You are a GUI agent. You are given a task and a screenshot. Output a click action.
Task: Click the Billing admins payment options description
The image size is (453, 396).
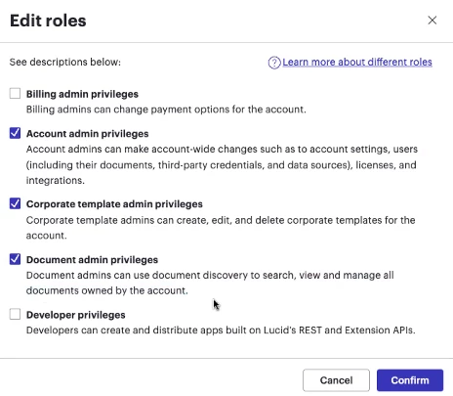pyautogui.click(x=166, y=110)
